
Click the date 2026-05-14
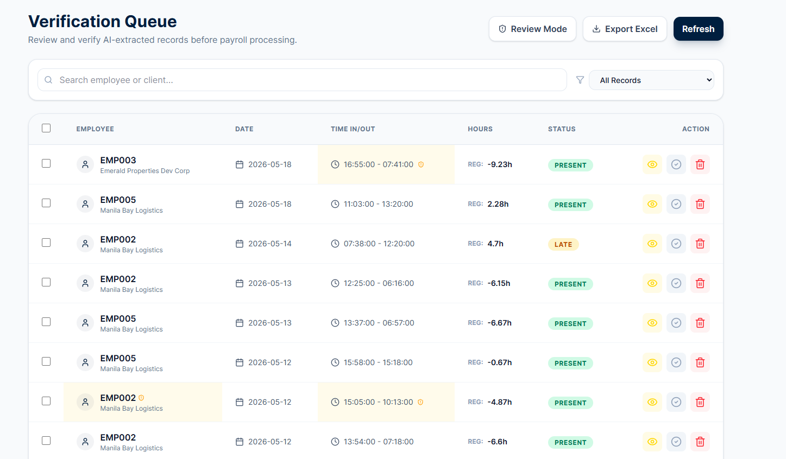(x=270, y=244)
